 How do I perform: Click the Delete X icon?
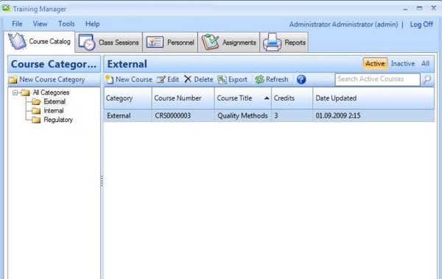[188, 79]
